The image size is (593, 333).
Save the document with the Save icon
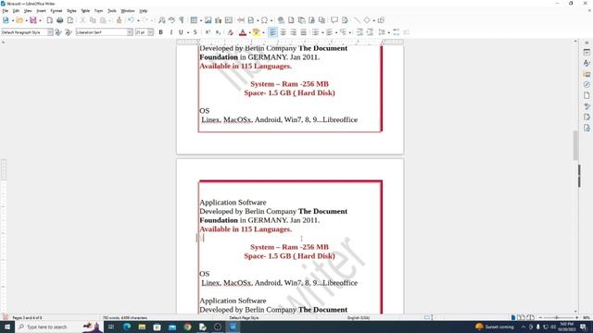tap(33, 20)
